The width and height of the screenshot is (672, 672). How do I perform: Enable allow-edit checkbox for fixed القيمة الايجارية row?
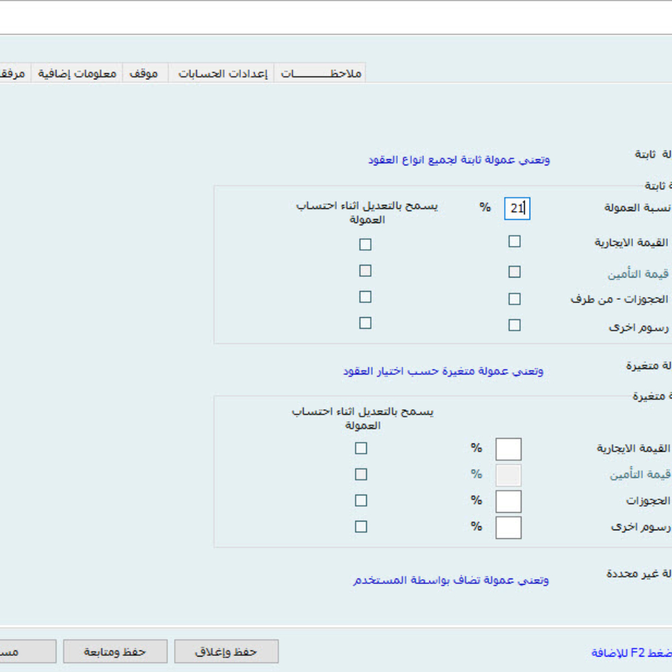pos(365,245)
